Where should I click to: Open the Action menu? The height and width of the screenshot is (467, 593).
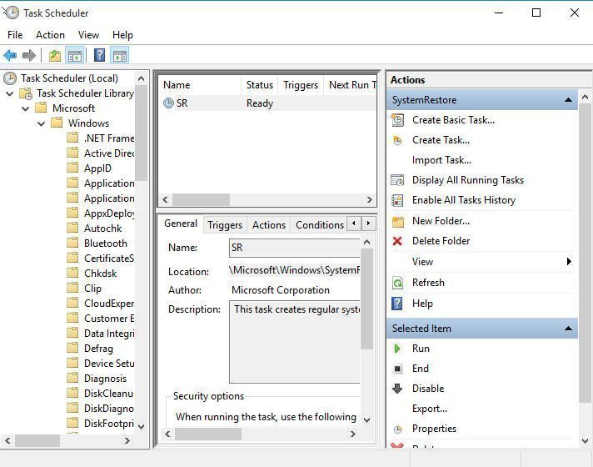coord(50,35)
